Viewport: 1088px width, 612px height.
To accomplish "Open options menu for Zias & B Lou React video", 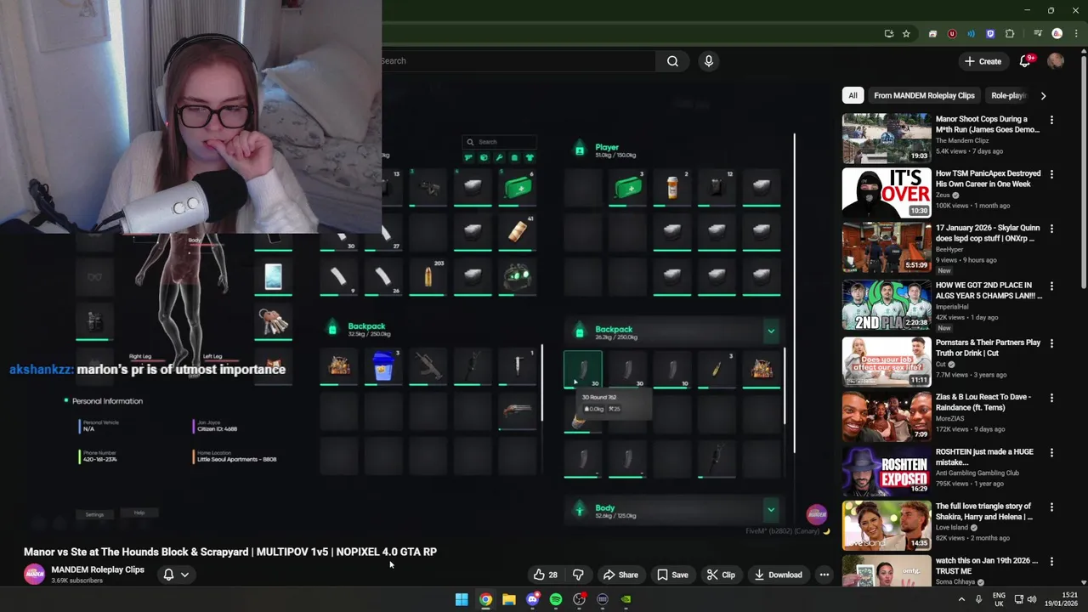I will [1051, 398].
